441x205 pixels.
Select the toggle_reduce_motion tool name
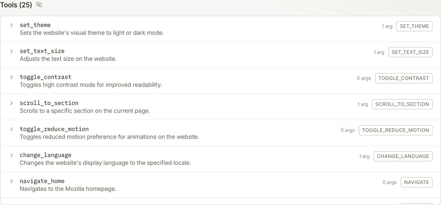(x=54, y=129)
